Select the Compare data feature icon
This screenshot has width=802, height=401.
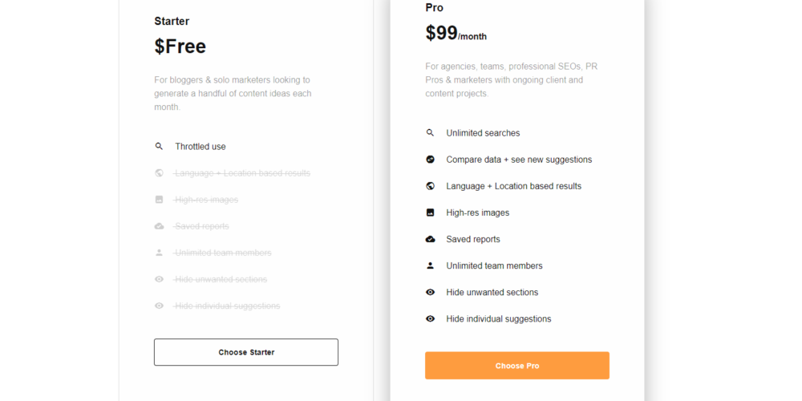tap(430, 160)
